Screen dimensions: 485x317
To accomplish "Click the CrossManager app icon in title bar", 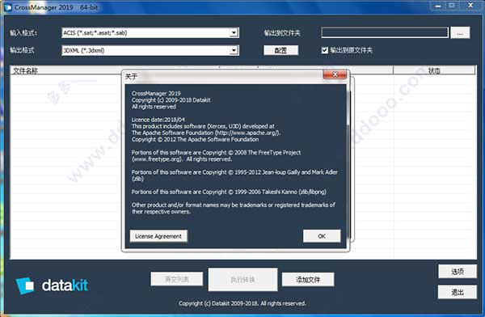I will coord(8,7).
